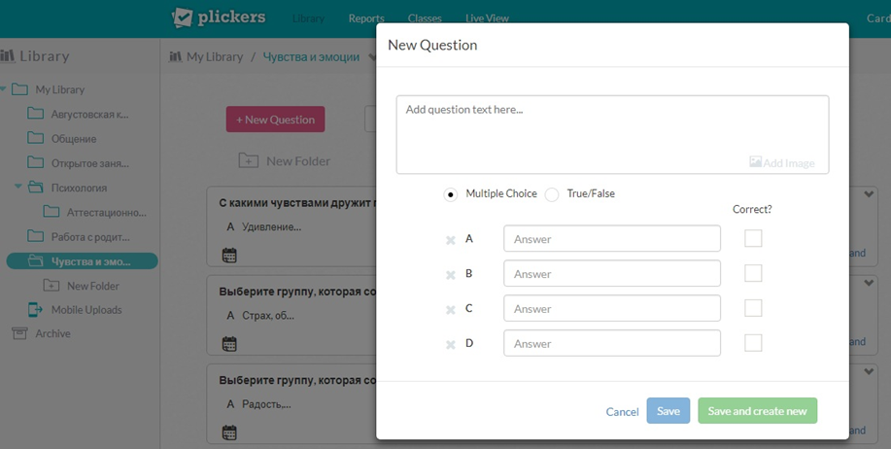Screen dimensions: 891x449
Task: Cancel the New Question dialog
Action: [622, 412]
